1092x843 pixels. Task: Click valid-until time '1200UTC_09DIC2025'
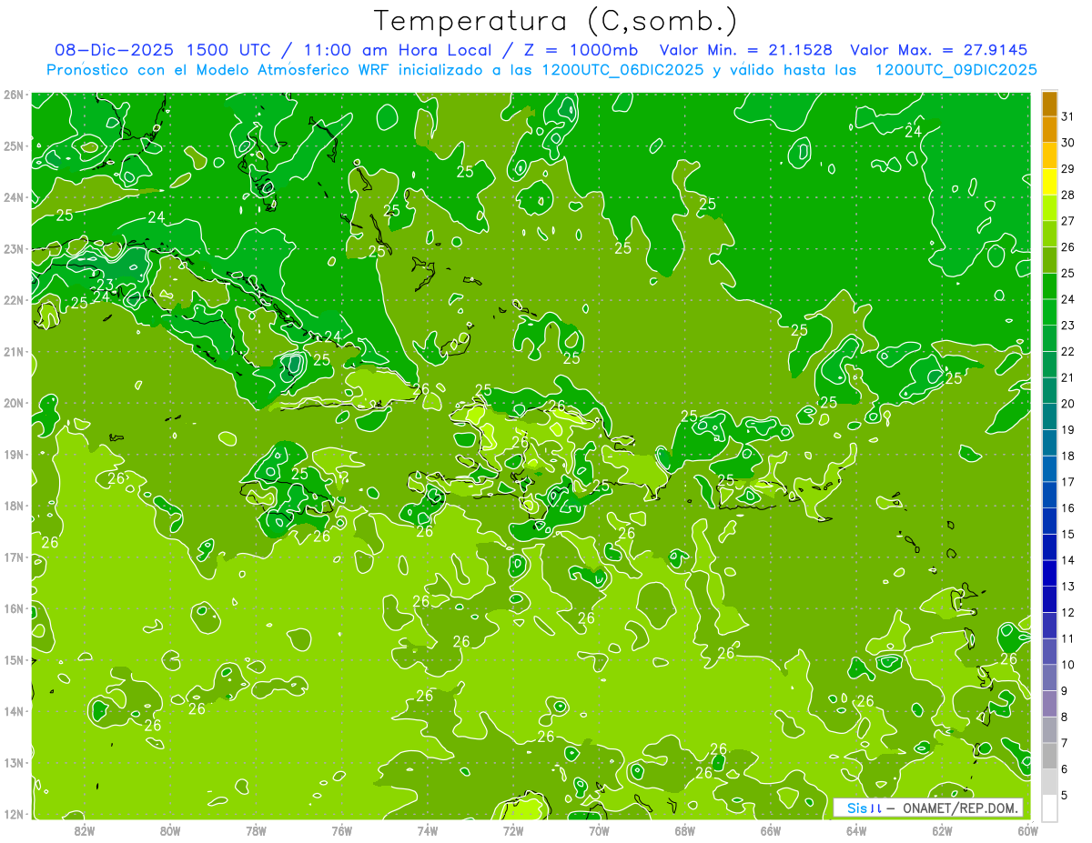pyautogui.click(x=955, y=70)
